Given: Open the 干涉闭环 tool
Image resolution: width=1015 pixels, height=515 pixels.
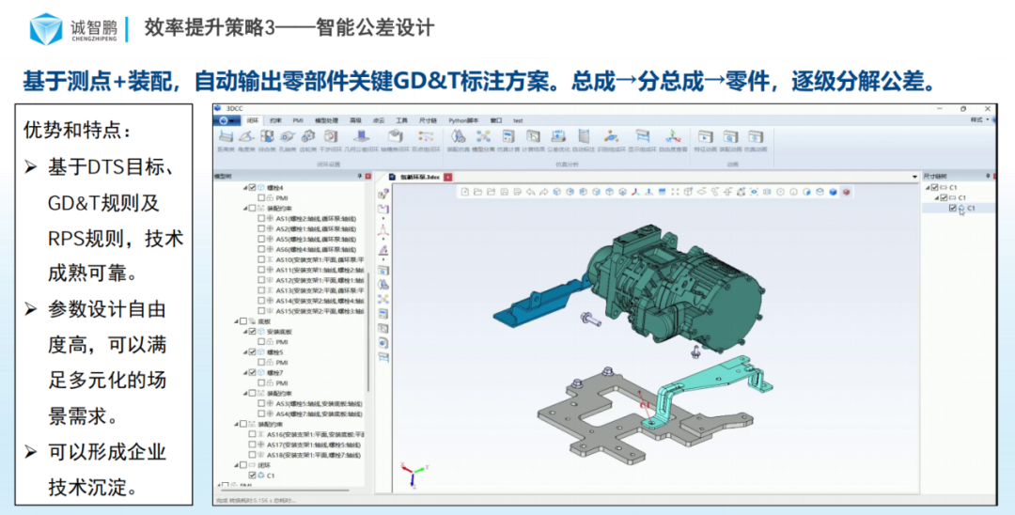Looking at the screenshot, I should click(x=330, y=136).
